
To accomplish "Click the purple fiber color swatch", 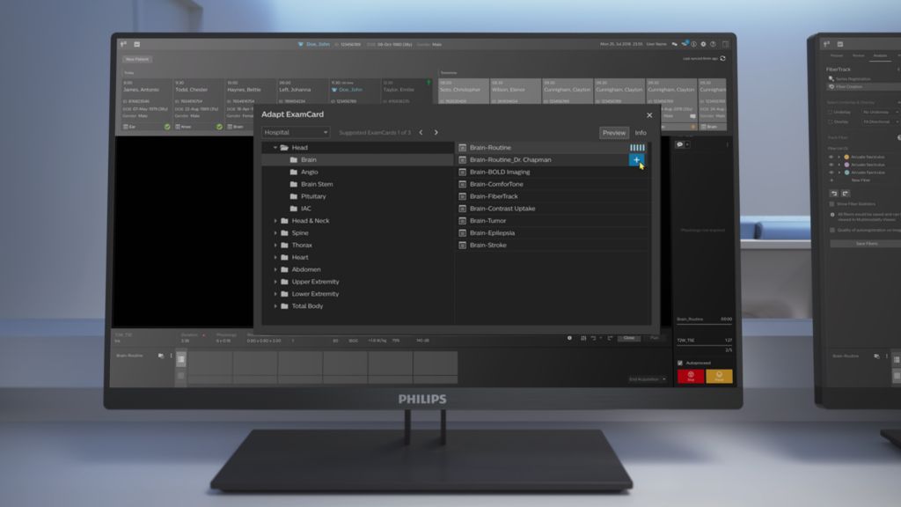I will 846,165.
